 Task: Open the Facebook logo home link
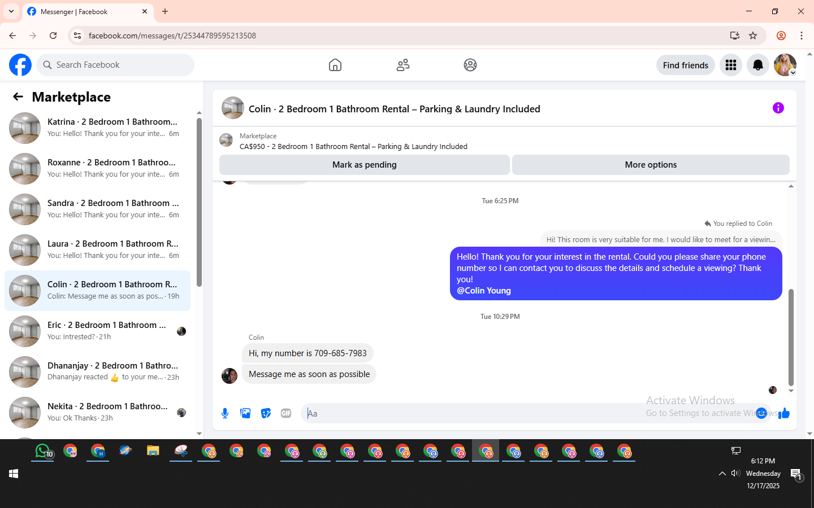[20, 65]
